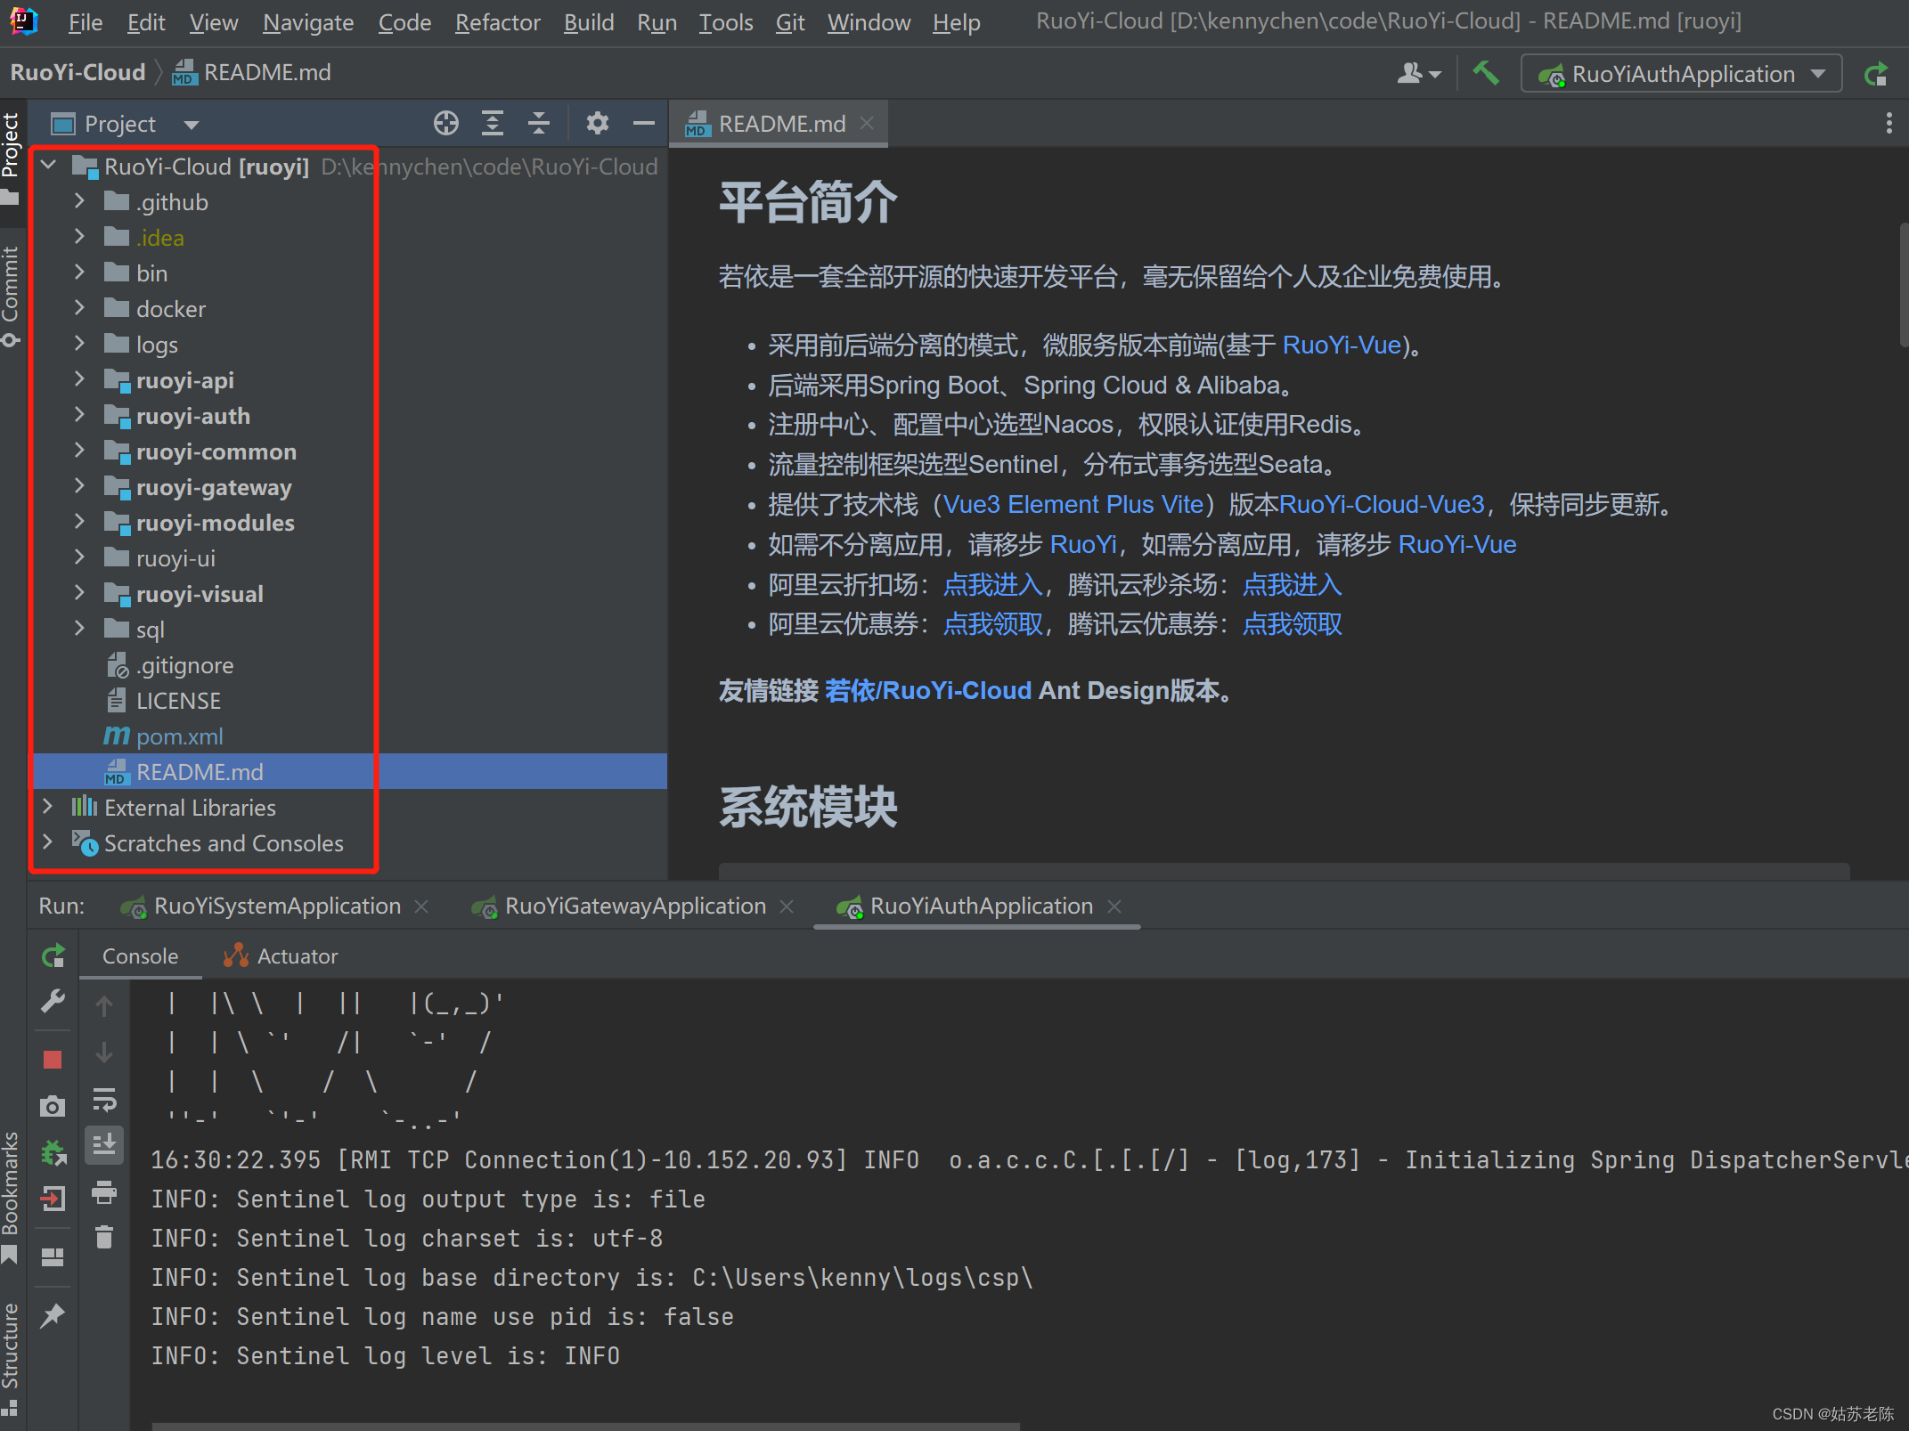Stop the running application with red square
Screen dimensions: 1909x1431
[53, 1059]
